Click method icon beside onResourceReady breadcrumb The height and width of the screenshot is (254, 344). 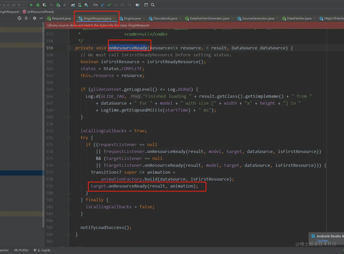point(24,12)
